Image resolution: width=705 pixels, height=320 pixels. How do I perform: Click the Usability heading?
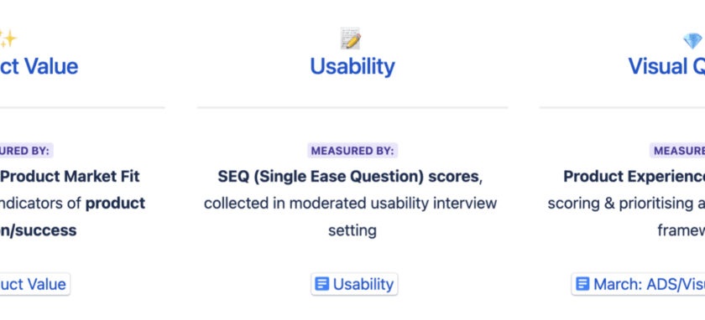point(352,66)
